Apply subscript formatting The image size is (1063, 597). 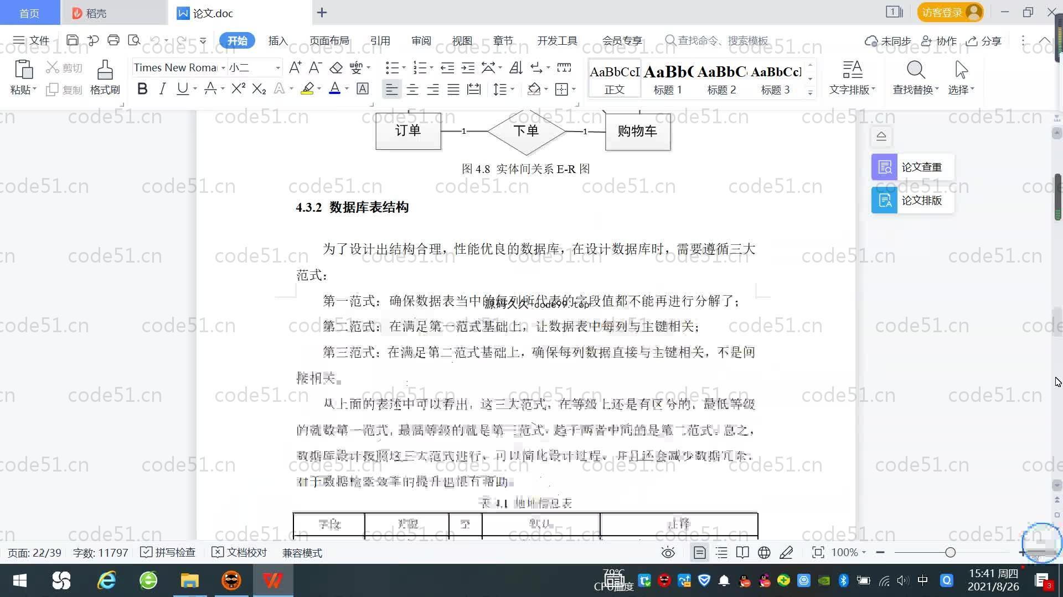[259, 89]
